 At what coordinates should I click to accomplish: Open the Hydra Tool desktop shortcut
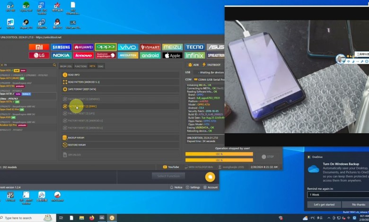click(x=26, y=7)
